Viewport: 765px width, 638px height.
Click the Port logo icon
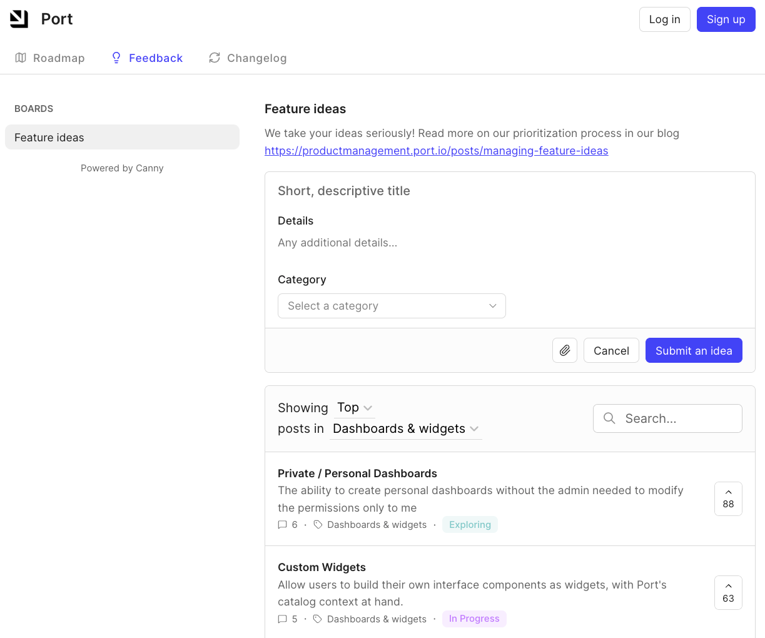point(19,19)
